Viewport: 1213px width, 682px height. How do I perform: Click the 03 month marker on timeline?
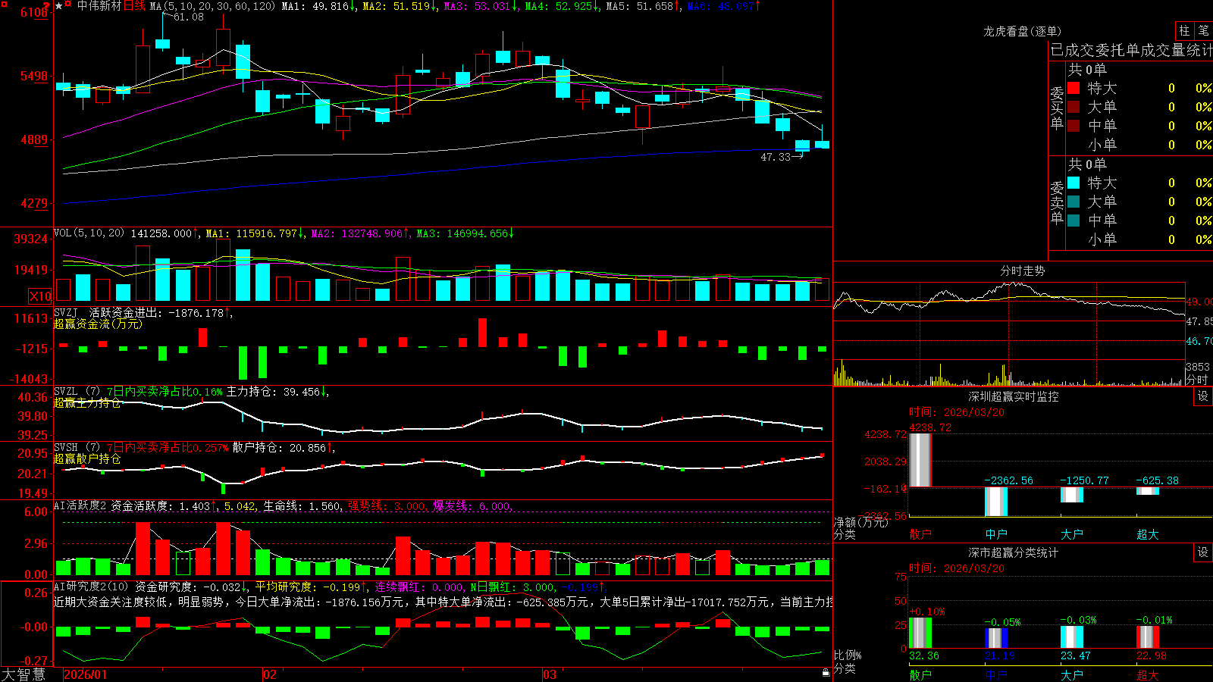[550, 674]
